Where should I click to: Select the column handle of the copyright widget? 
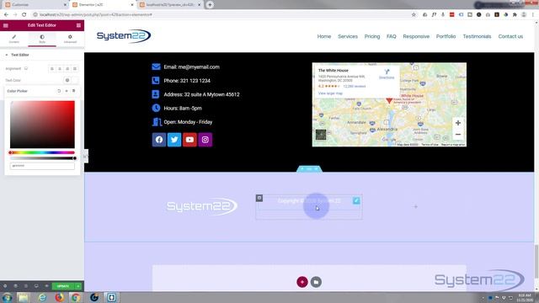[259, 198]
